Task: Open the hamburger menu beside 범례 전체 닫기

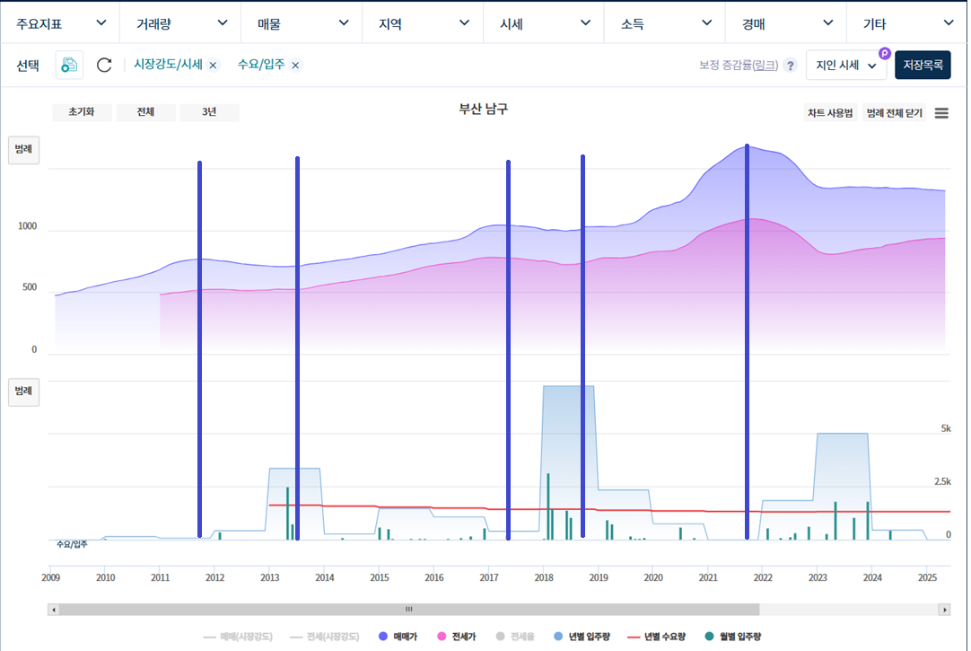Action: [x=941, y=112]
